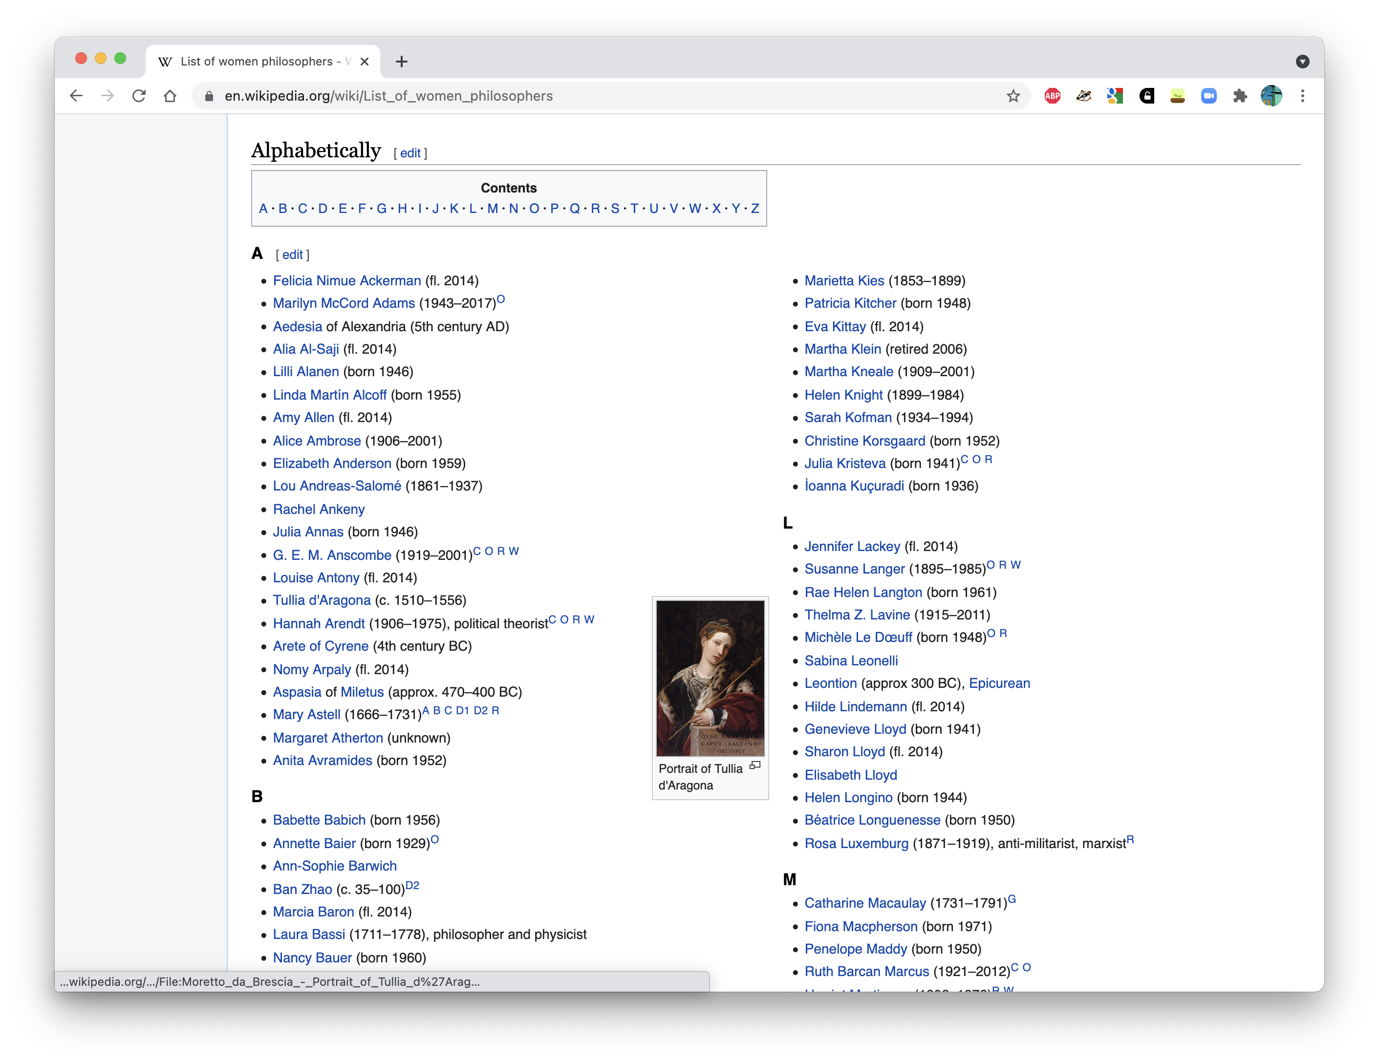Edit the Alphabetically section
This screenshot has width=1379, height=1064.
pos(410,153)
